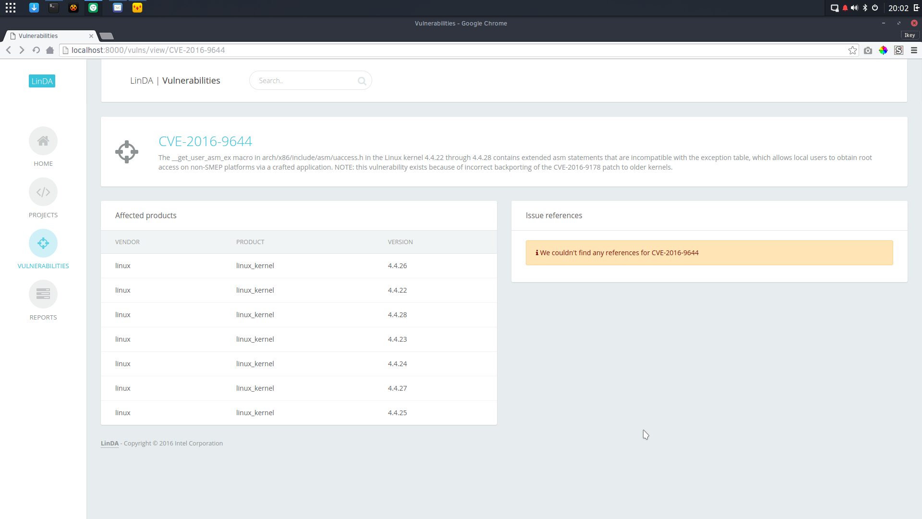Click the Vulnerabilities page title text
922x519 pixels.
[191, 81]
